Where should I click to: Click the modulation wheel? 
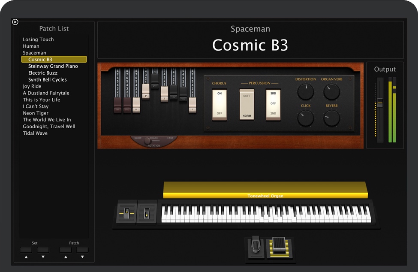click(x=147, y=213)
